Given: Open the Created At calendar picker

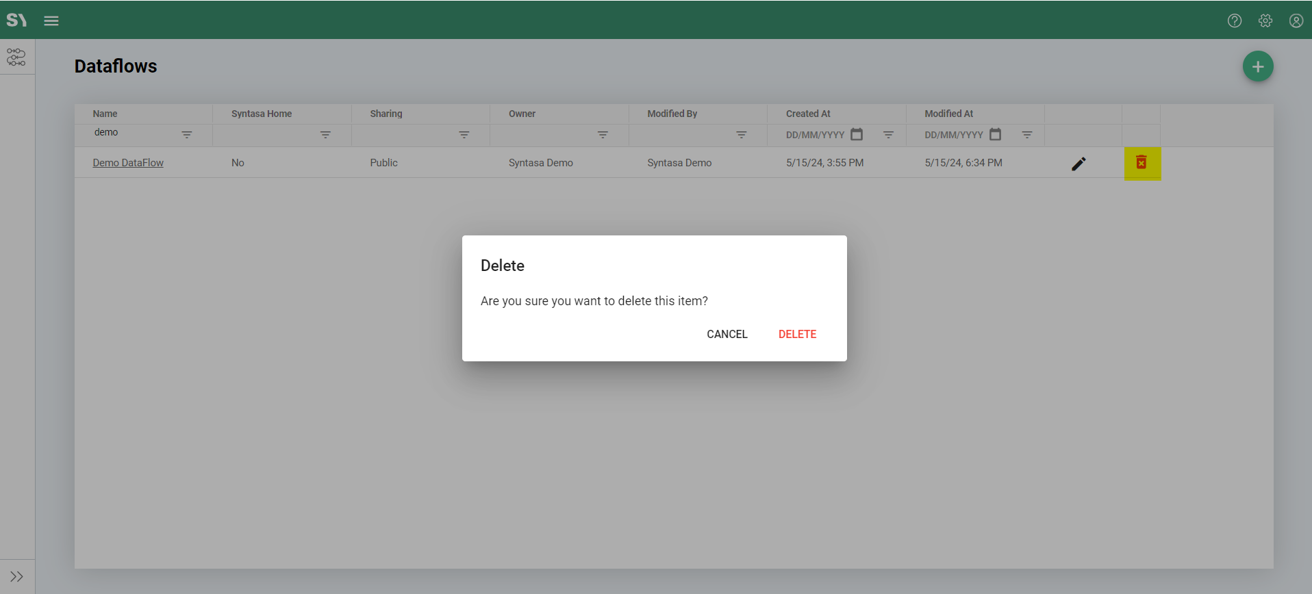Looking at the screenshot, I should point(857,134).
